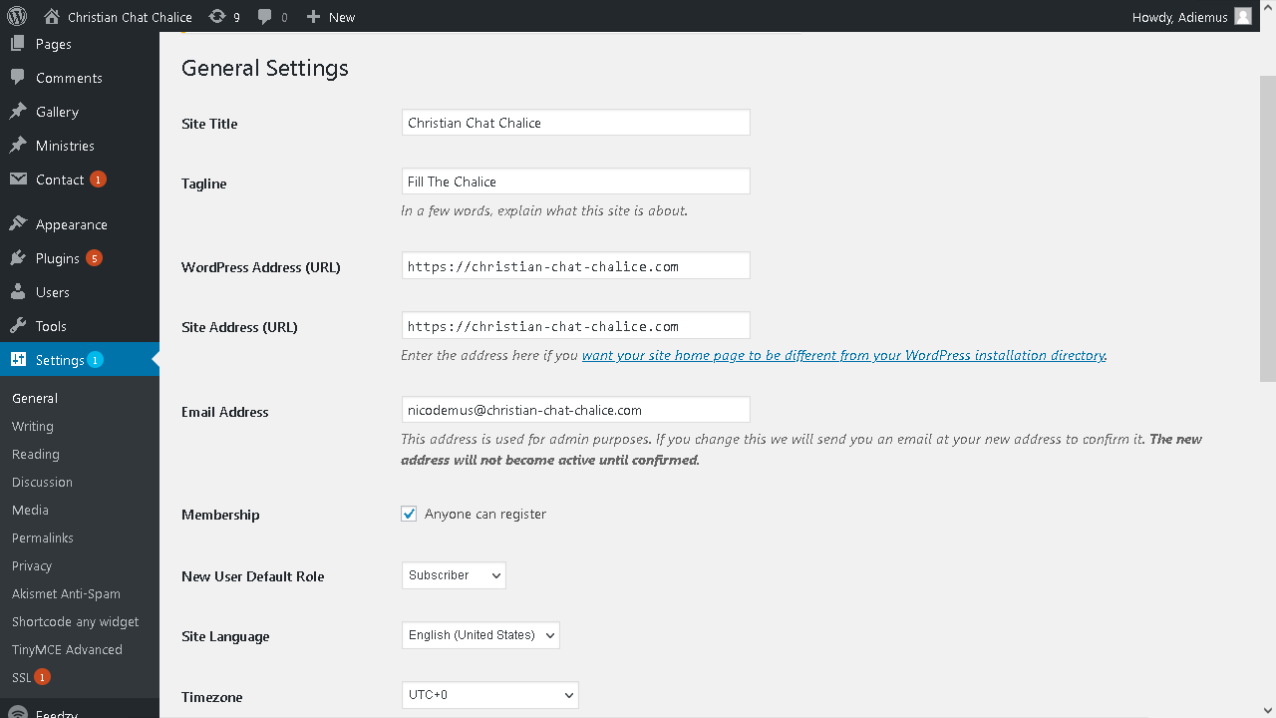Expand the Site Language dropdown
The height and width of the screenshot is (718, 1276).
[480, 635]
